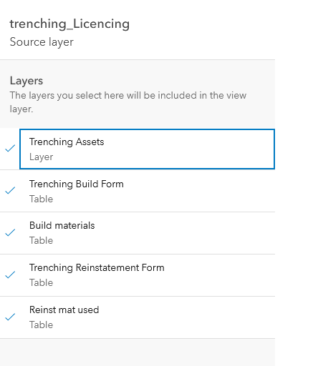This screenshot has width=313, height=366.
Task: Deselect the Trenching Build Form table
Action: [x=138, y=191]
